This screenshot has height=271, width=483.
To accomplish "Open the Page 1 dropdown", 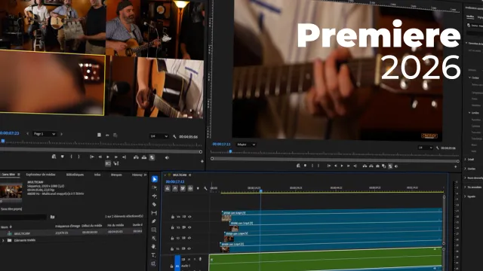I will pyautogui.click(x=45, y=134).
